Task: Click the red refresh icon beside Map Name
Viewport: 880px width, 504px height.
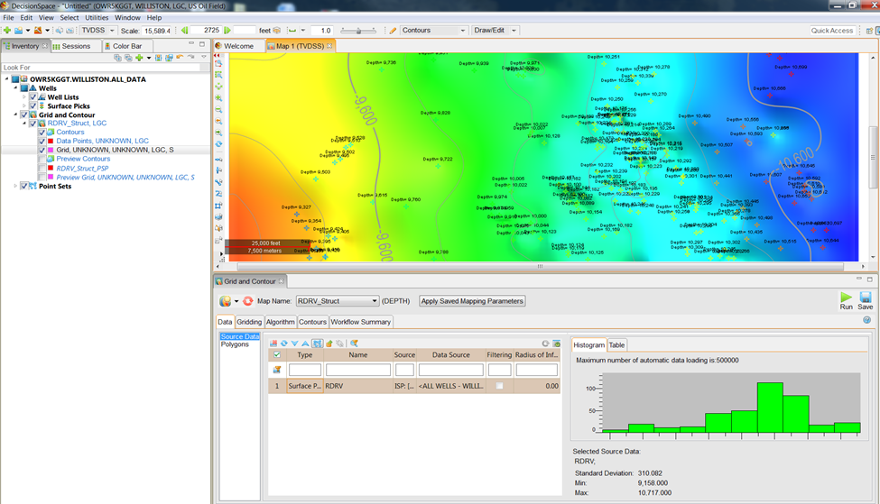Action: tap(247, 301)
